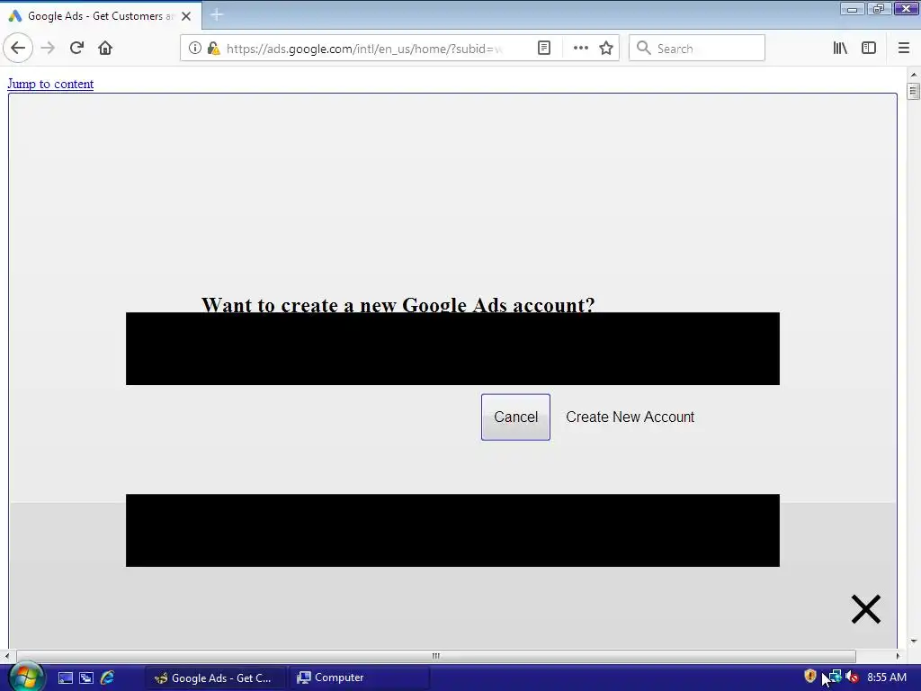Click the Cancel button
Viewport: 921px width, 691px height.
pos(515,417)
